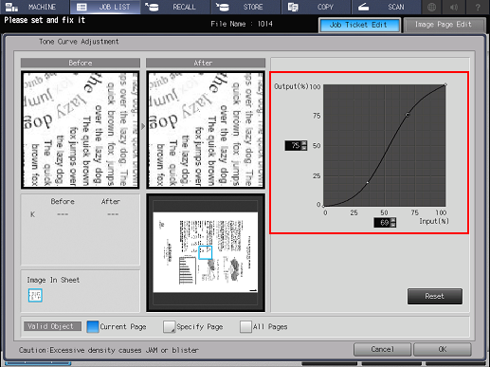This screenshot has width=490, height=367.
Task: Cancel the tone curve adjustment
Action: point(382,349)
